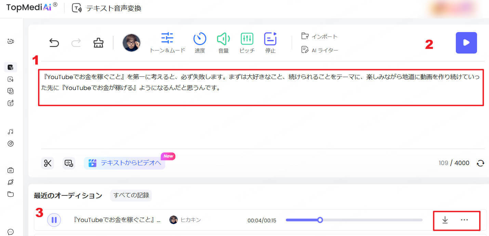Viewport: 489px width, 236px height.
Task: Click the audio progress slider handle
Action: tap(320, 220)
